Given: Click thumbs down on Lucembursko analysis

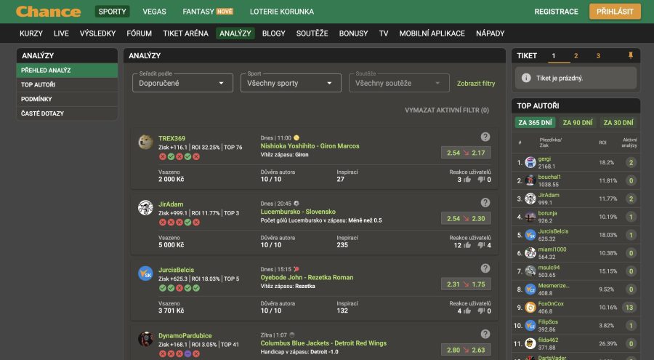Looking at the screenshot, I should pos(479,245).
